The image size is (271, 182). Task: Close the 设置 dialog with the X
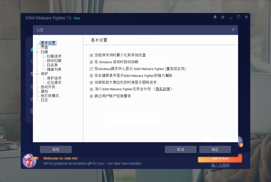point(233,30)
